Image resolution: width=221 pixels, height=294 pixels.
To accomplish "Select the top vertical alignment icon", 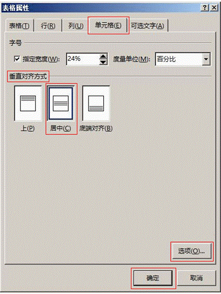I will click(28, 103).
